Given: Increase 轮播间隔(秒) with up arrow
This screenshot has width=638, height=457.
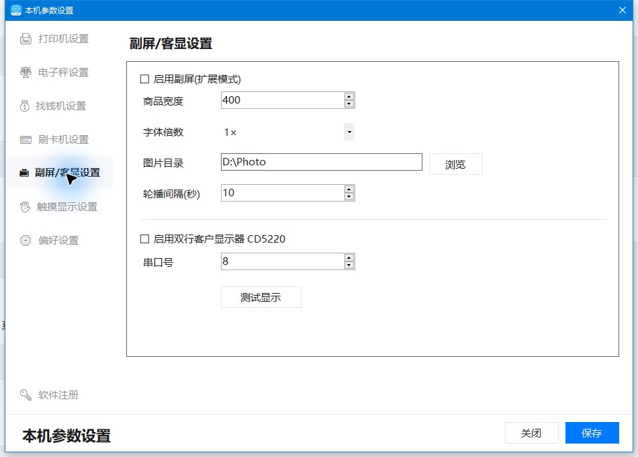Looking at the screenshot, I should point(349,189).
